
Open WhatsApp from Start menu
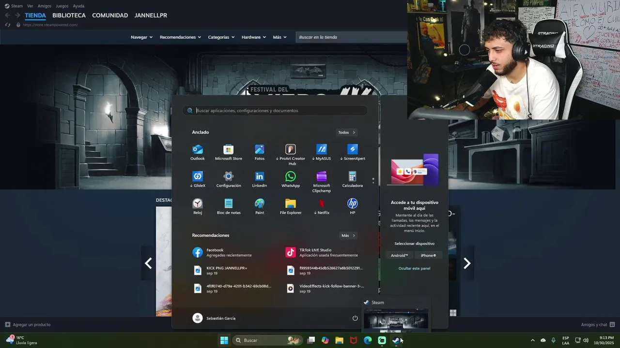tap(291, 179)
